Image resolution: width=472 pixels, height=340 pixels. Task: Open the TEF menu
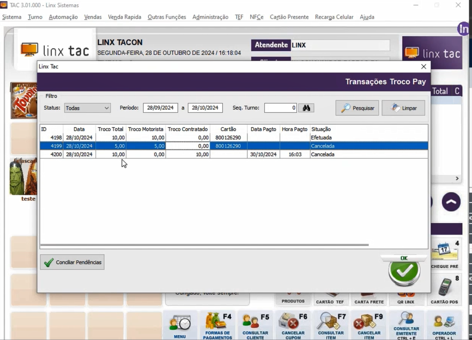(239, 17)
